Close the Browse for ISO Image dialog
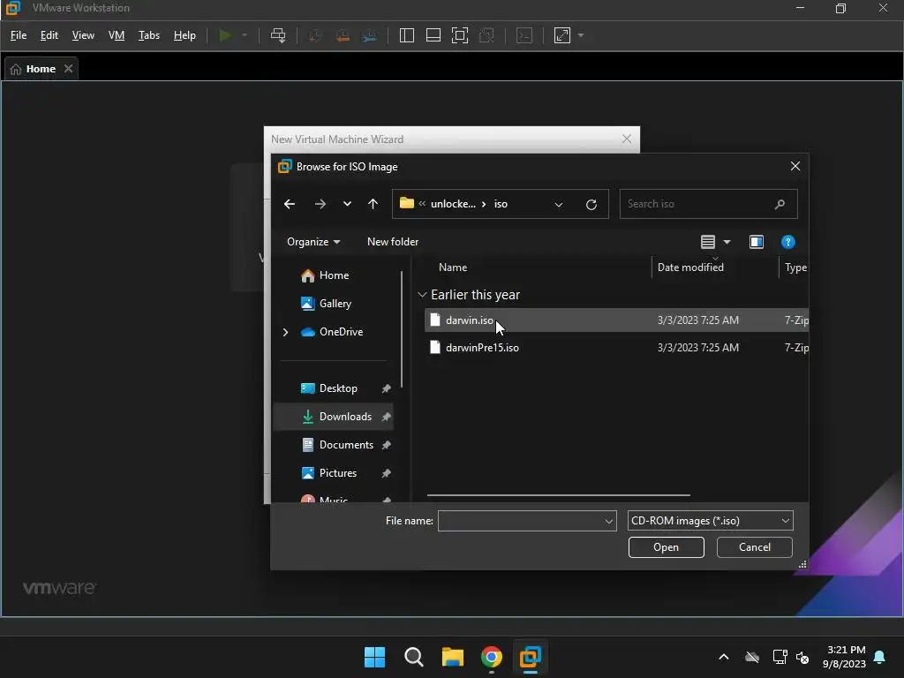The height and width of the screenshot is (678, 904). [795, 167]
